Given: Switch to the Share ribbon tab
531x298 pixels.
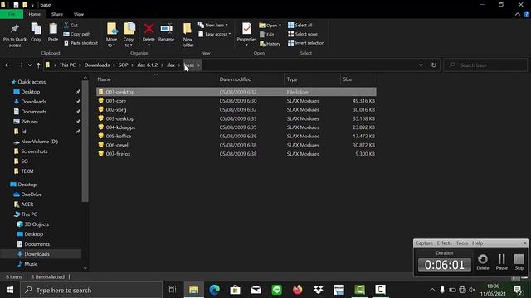Looking at the screenshot, I should (x=57, y=14).
